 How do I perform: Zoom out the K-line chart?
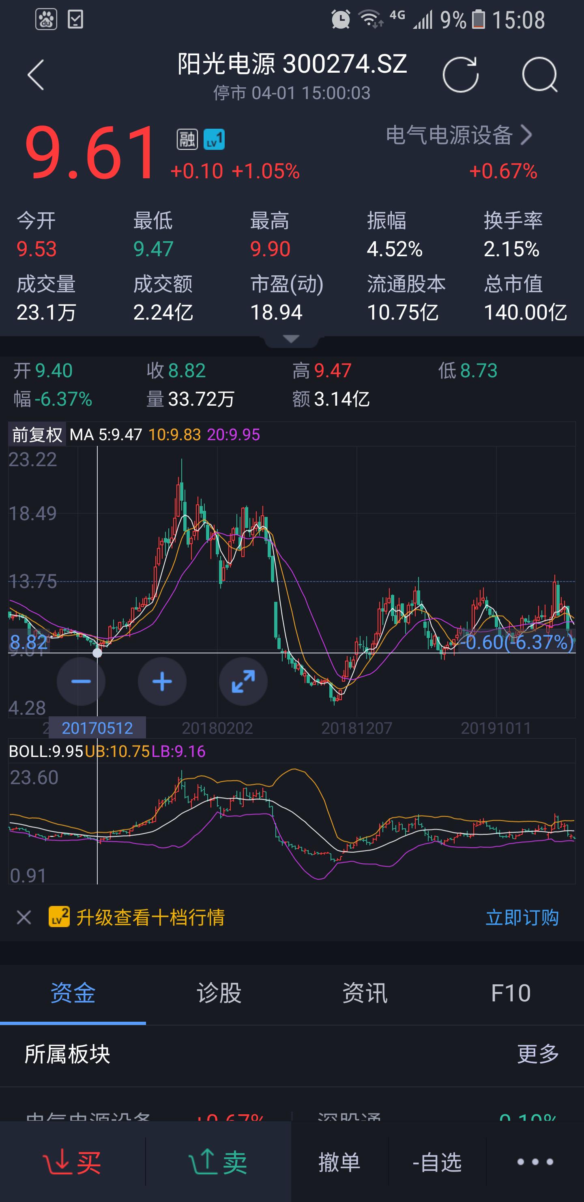[81, 681]
